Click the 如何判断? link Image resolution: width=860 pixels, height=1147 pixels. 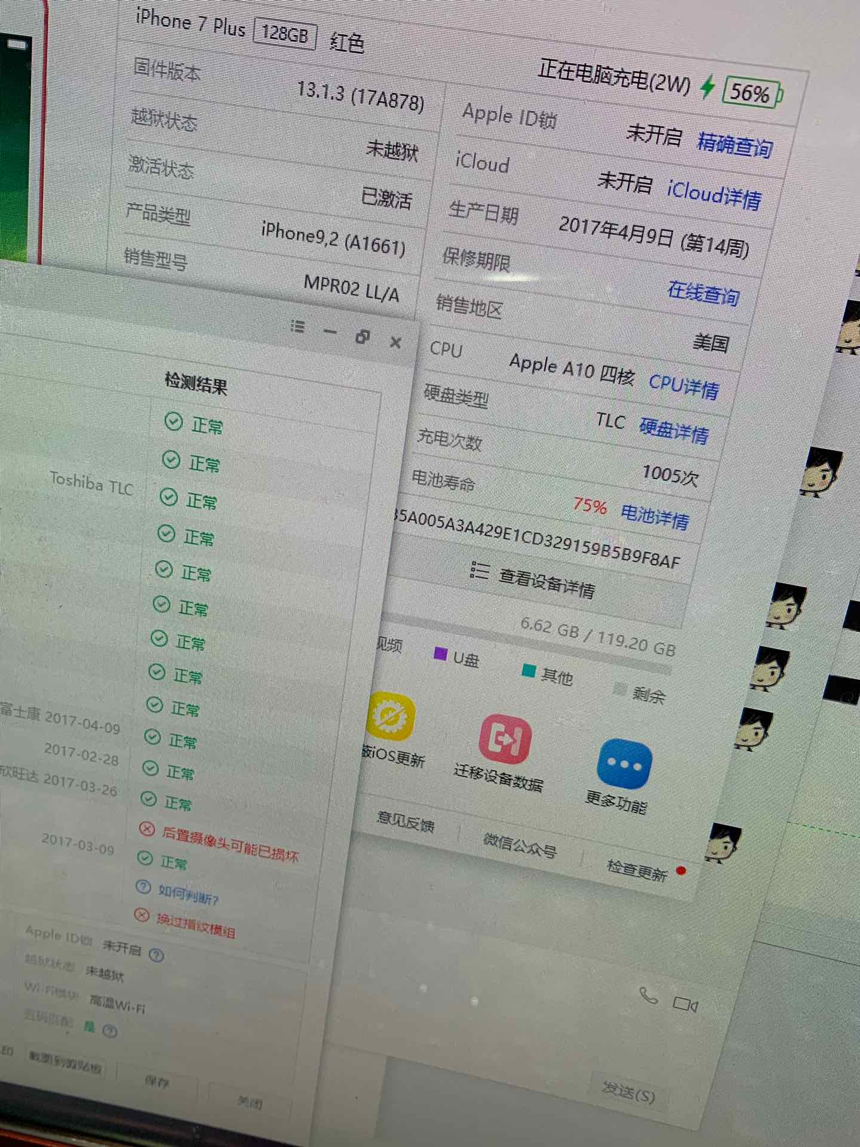pos(189,894)
